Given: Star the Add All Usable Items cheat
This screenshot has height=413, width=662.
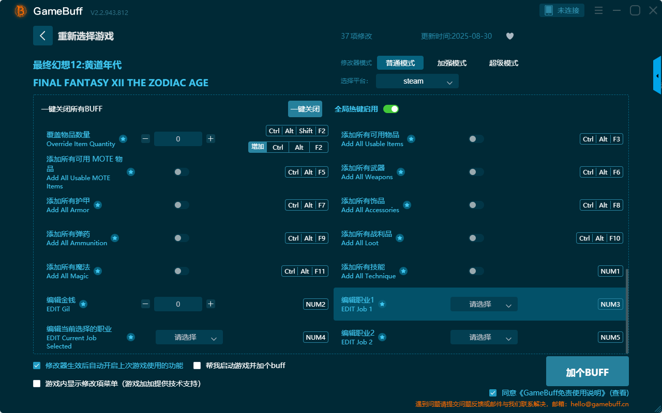Looking at the screenshot, I should tap(411, 139).
